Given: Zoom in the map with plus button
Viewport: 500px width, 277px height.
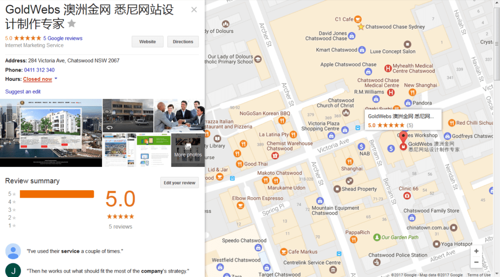Looking at the screenshot, I should pos(476,251).
